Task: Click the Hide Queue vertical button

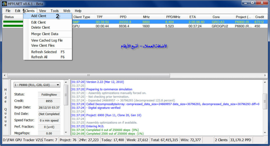Action: click(x=6, y=107)
